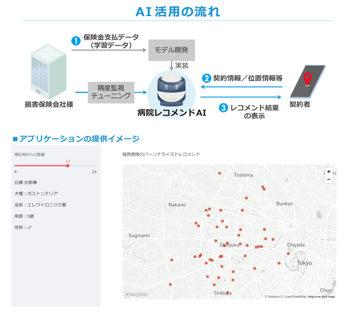353x312 pixels.
Task: Click the 名前：エレクトロニクス君 text
Action: 40,205
